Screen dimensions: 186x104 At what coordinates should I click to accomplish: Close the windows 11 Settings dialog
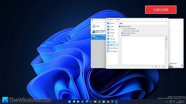point(166,19)
